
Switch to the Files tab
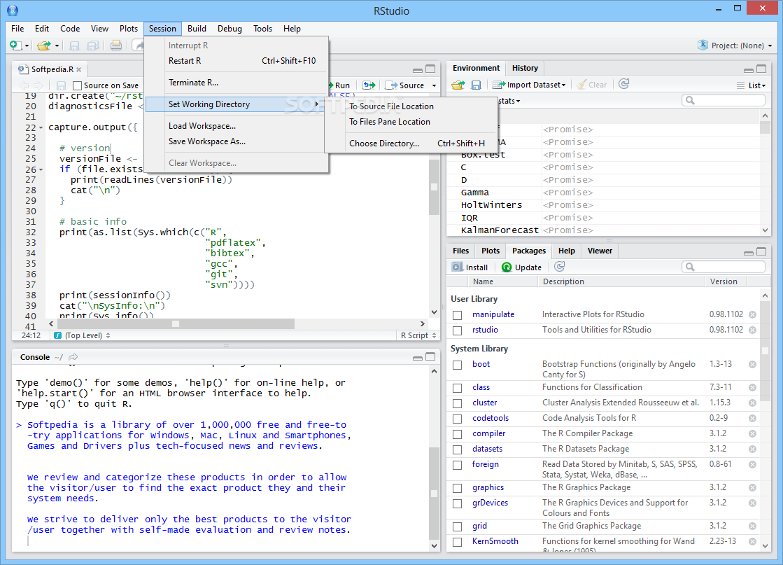460,251
